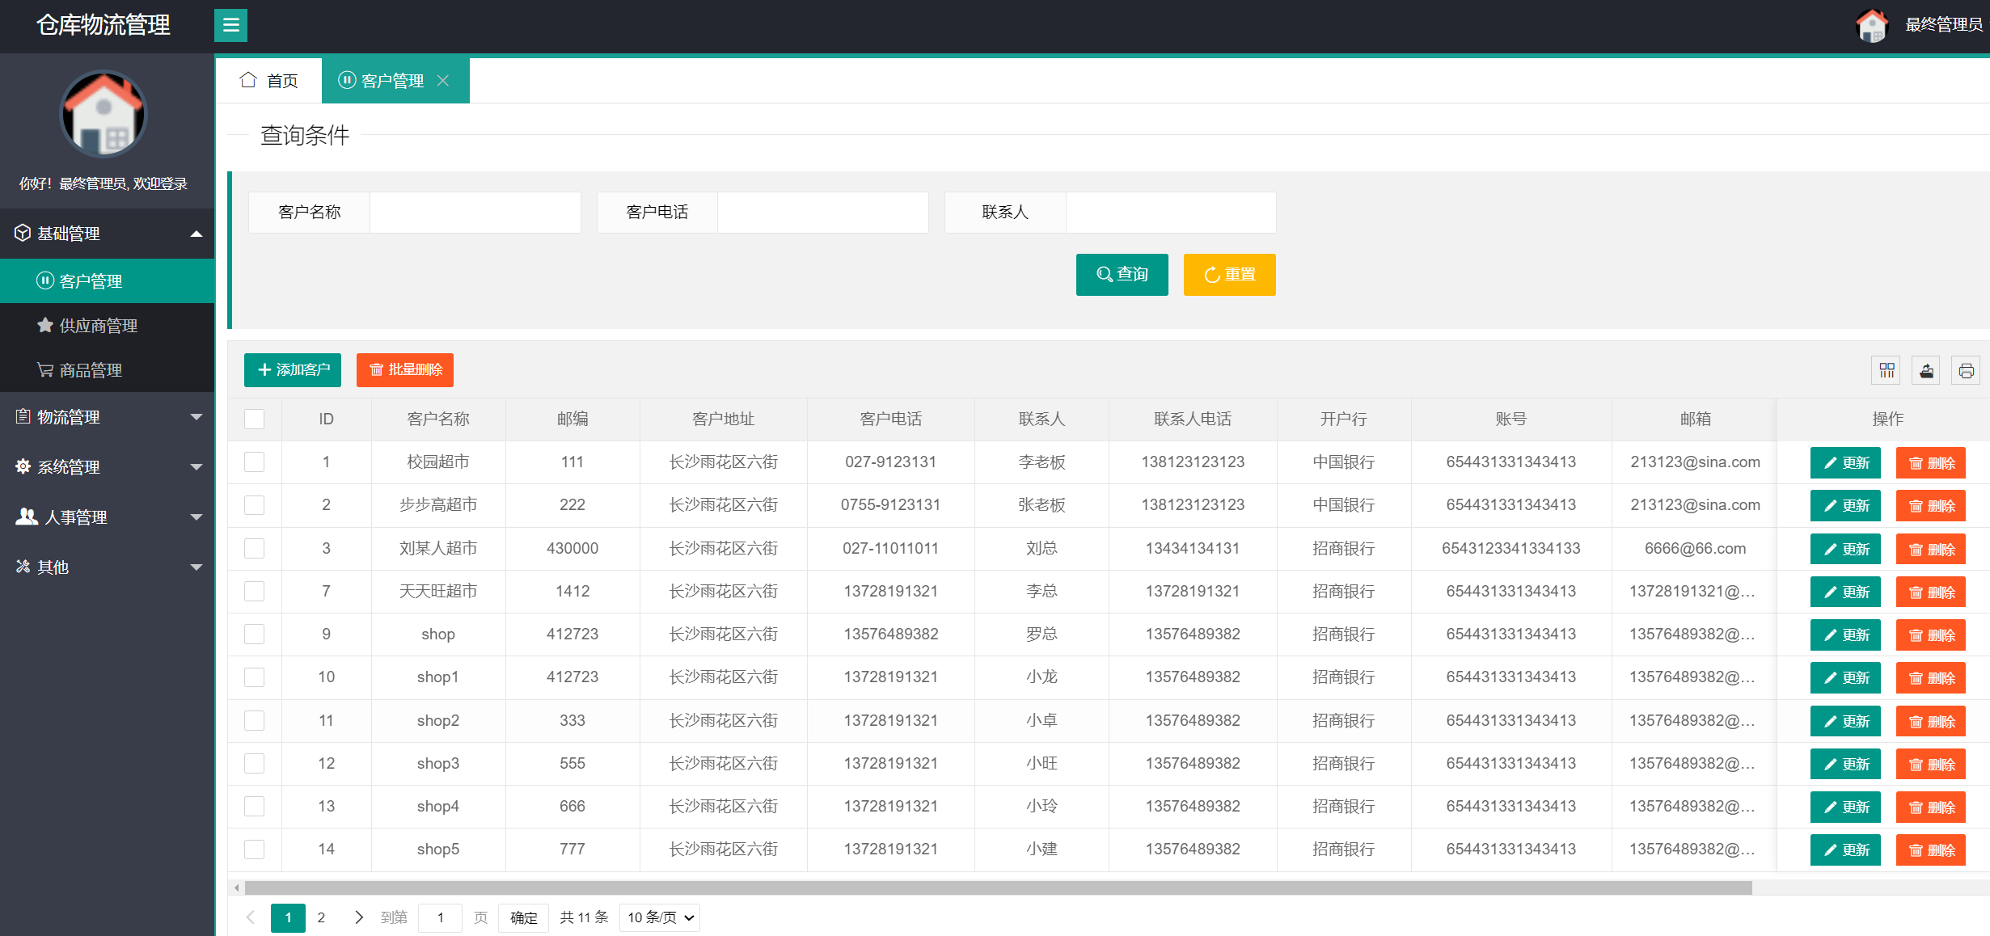This screenshot has height=936, width=1990.
Task: Open 供应商管理 in the sidebar
Action: click(108, 326)
